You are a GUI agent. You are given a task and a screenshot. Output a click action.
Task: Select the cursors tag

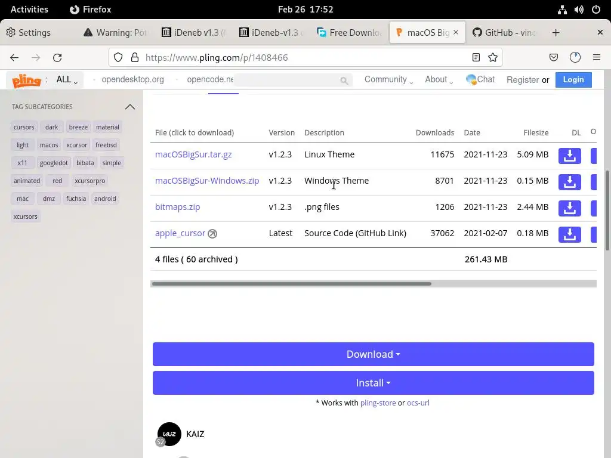pos(24,127)
